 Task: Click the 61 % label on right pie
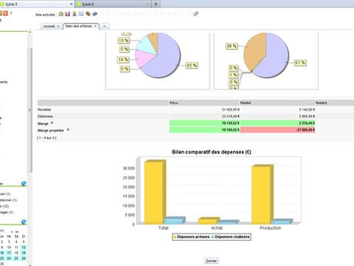[x=300, y=63]
